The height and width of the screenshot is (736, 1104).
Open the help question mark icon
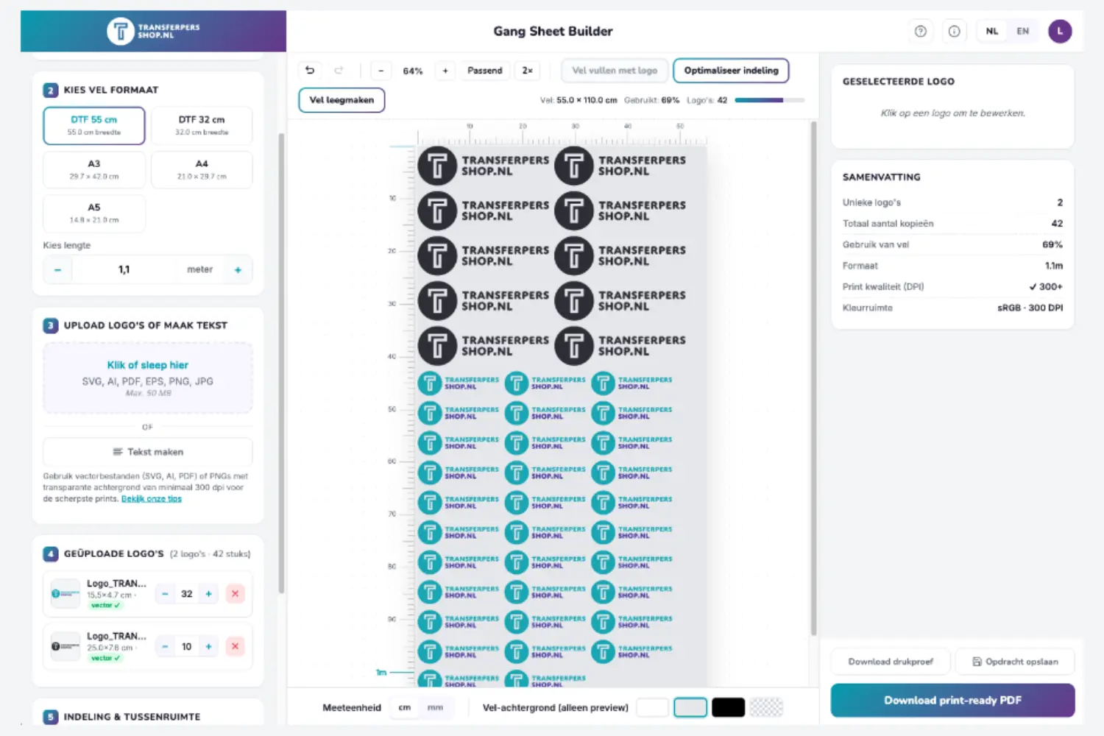921,31
